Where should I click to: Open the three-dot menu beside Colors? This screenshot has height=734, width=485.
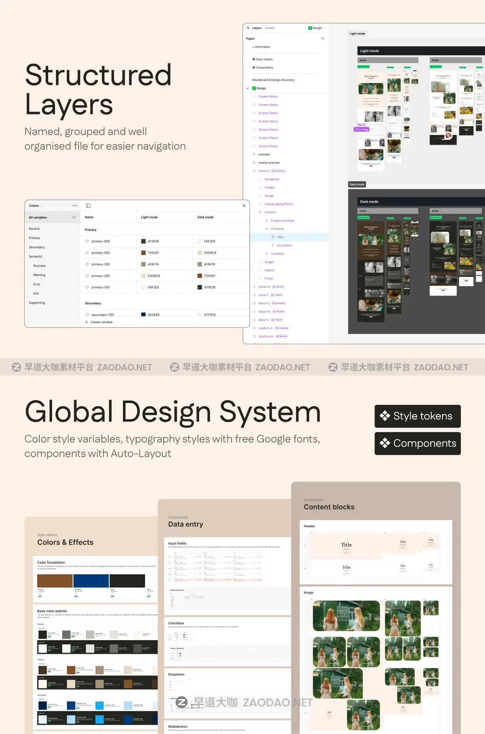pyautogui.click(x=75, y=206)
